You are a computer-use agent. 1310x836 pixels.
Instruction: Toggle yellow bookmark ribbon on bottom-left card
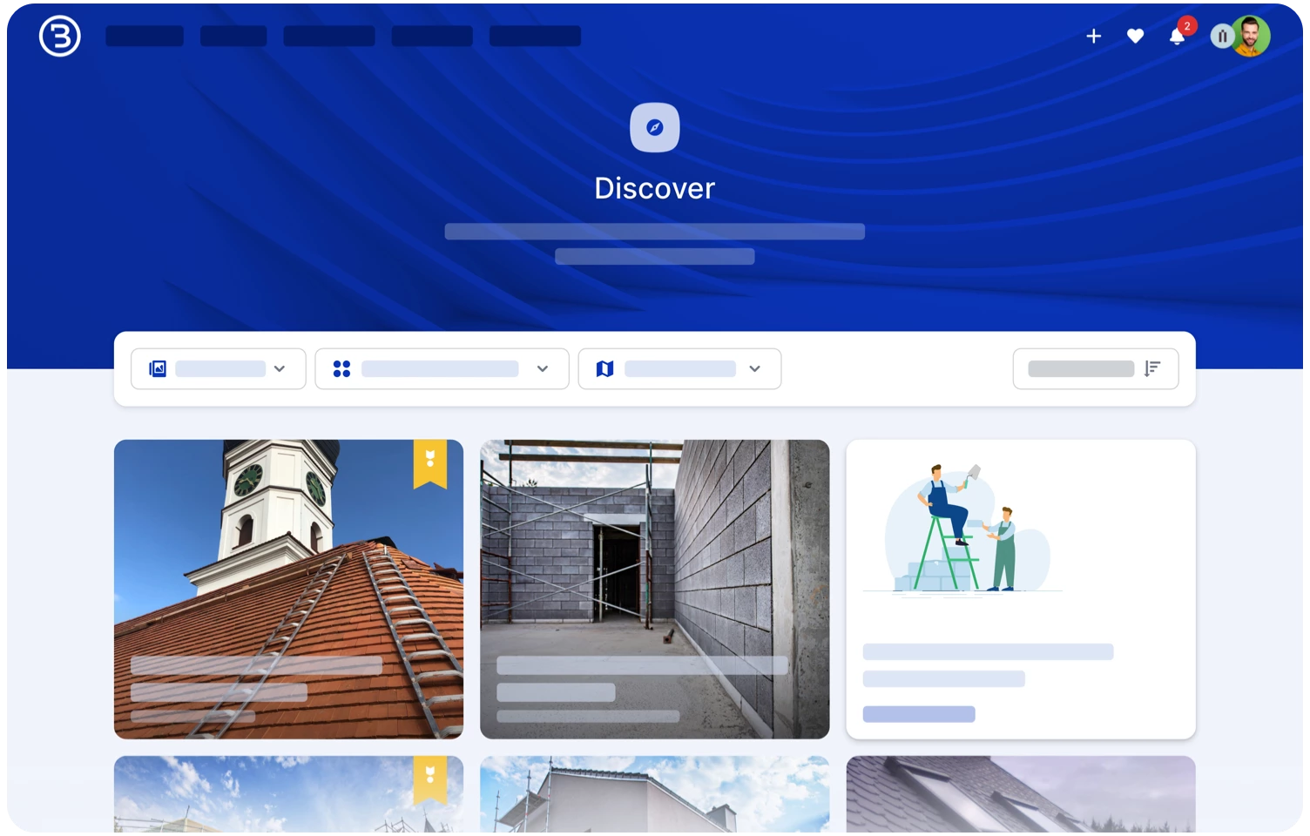(429, 778)
